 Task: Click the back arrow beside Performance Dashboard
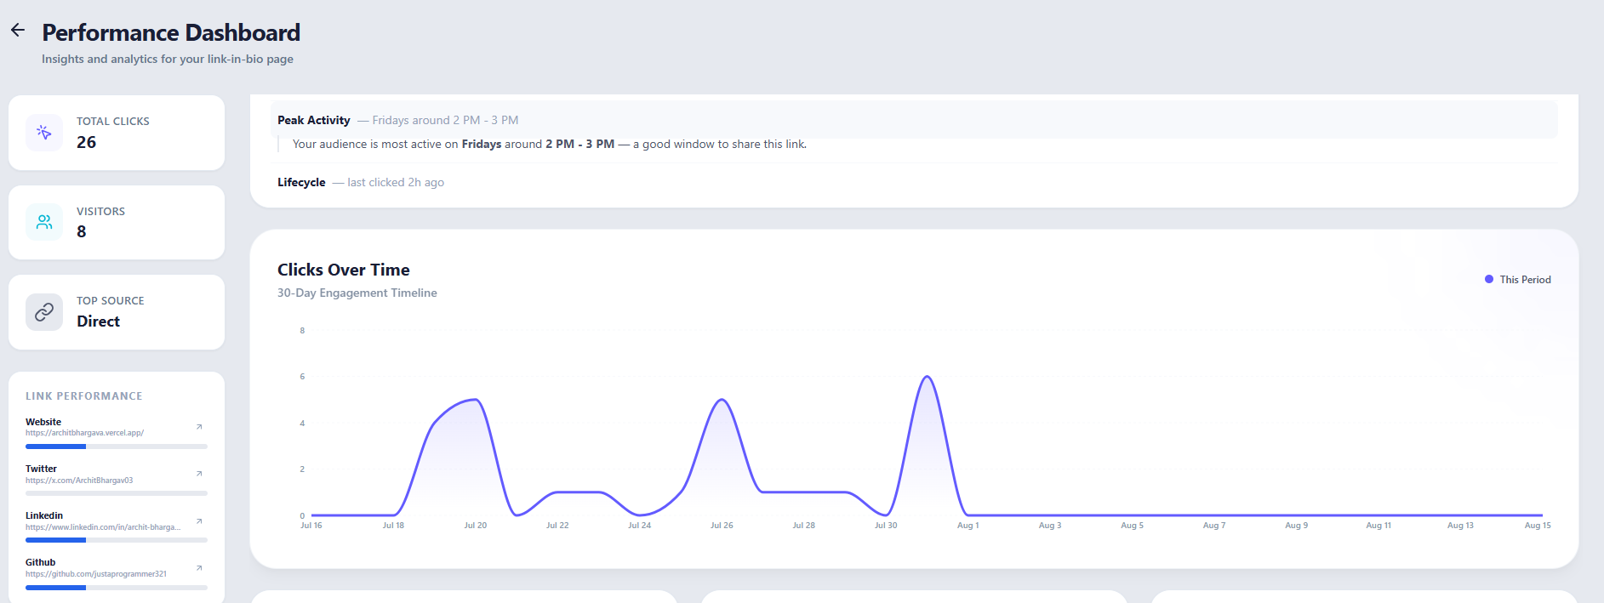(x=18, y=31)
